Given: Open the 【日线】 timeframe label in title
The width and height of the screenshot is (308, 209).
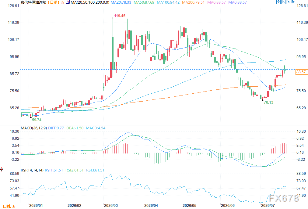Looking at the screenshot, I should coord(53,2).
